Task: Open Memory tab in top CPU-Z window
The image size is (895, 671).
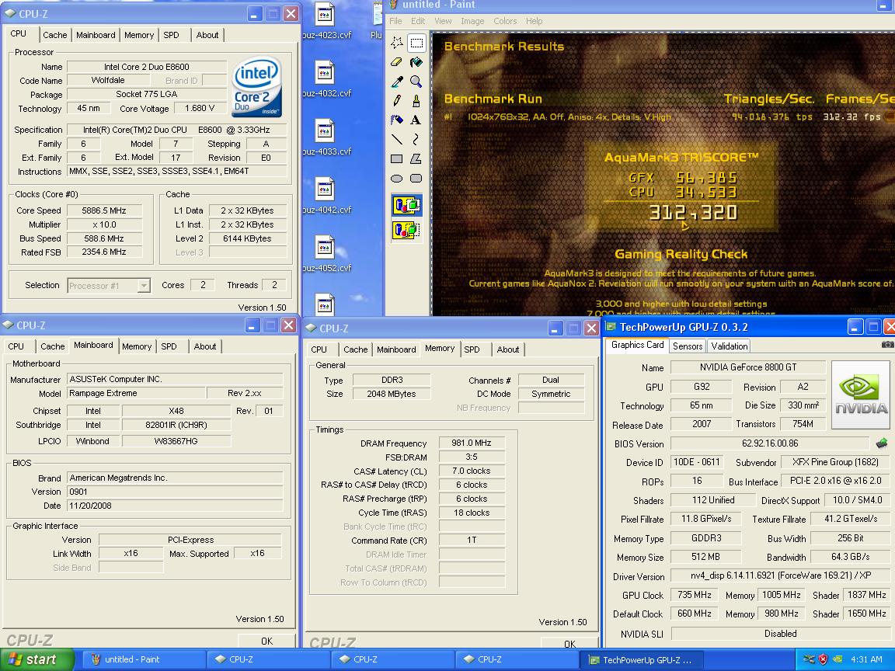Action: pos(139,35)
